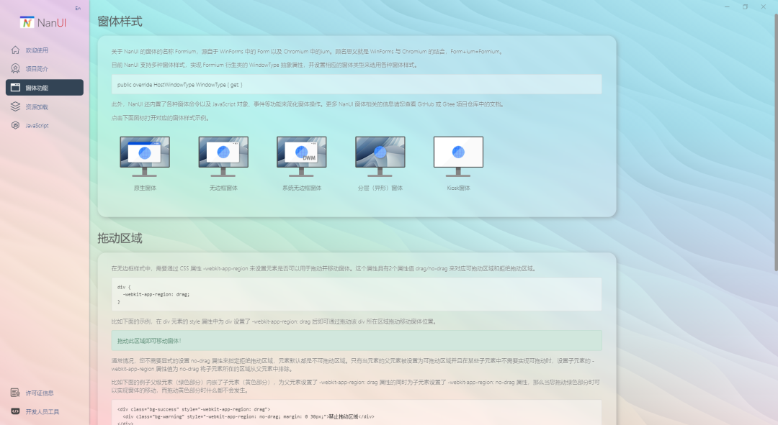This screenshot has height=425, width=778.
Task: Click the JavaScript hexagon icon in sidebar
Action: click(15, 124)
